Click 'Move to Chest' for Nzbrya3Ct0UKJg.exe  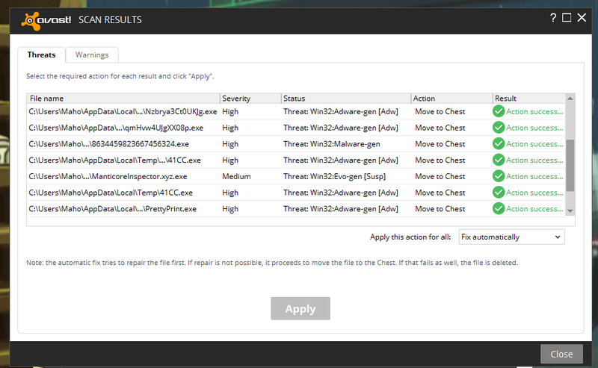[x=440, y=112]
